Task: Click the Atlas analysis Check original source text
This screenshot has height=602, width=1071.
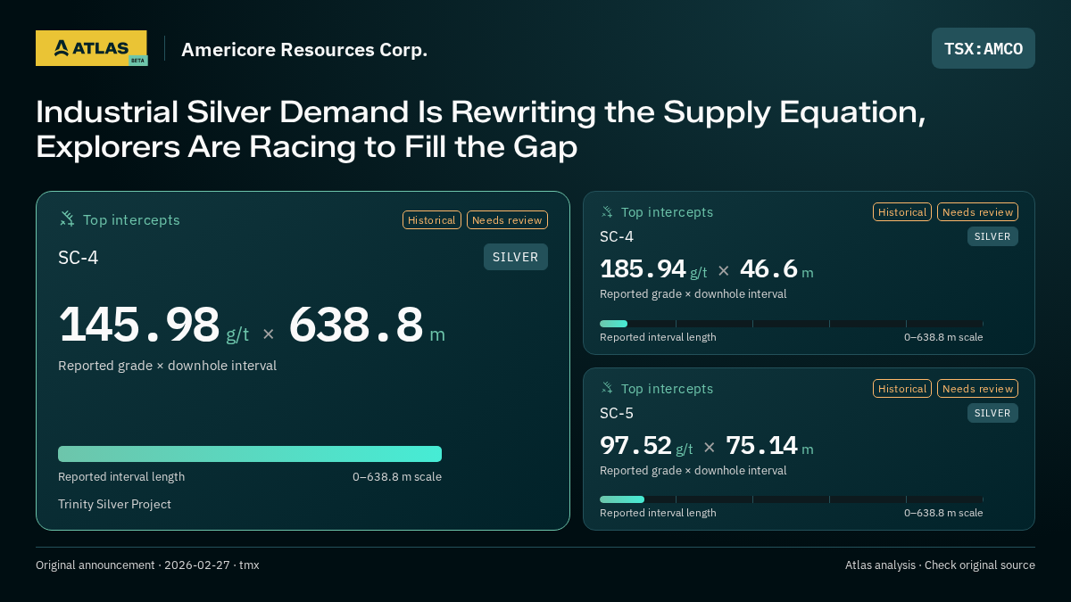Action: 940,565
